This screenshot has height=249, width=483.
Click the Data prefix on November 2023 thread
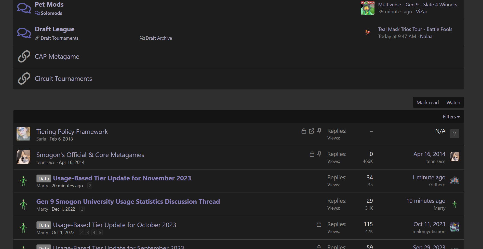[x=44, y=178]
